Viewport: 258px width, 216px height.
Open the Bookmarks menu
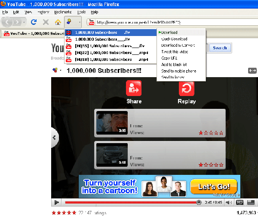(x=63, y=12)
